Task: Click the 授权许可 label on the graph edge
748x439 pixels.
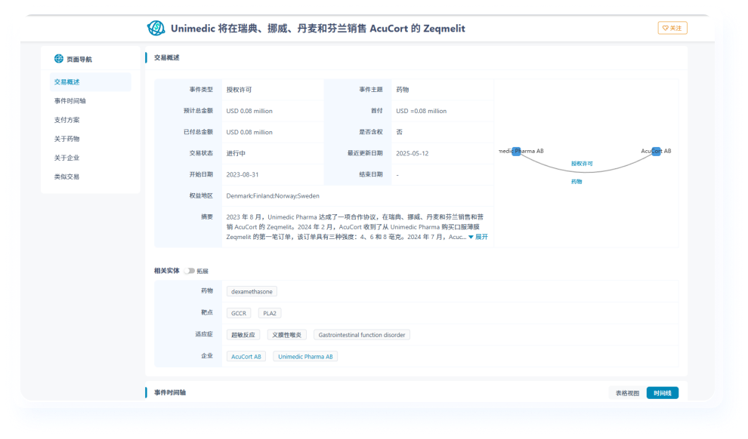Action: coord(582,164)
